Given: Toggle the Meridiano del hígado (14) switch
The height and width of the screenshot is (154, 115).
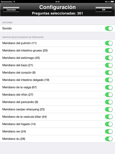Looking at the screenshot, I should 109,124.
